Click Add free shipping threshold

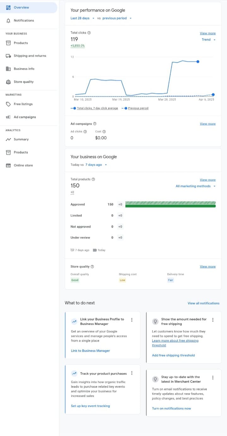pos(173,355)
